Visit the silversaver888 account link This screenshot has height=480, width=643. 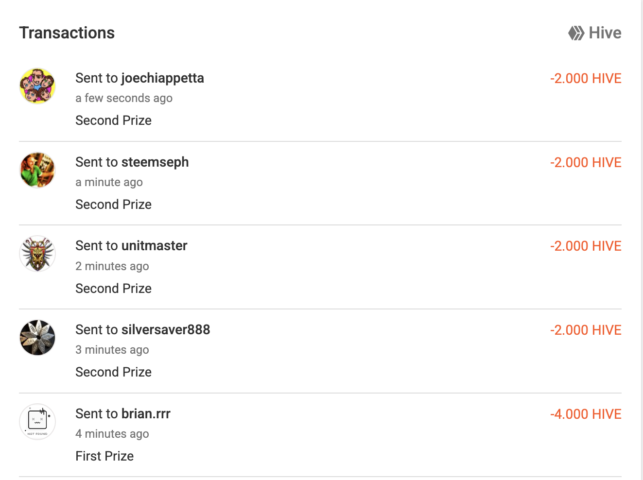pyautogui.click(x=166, y=330)
